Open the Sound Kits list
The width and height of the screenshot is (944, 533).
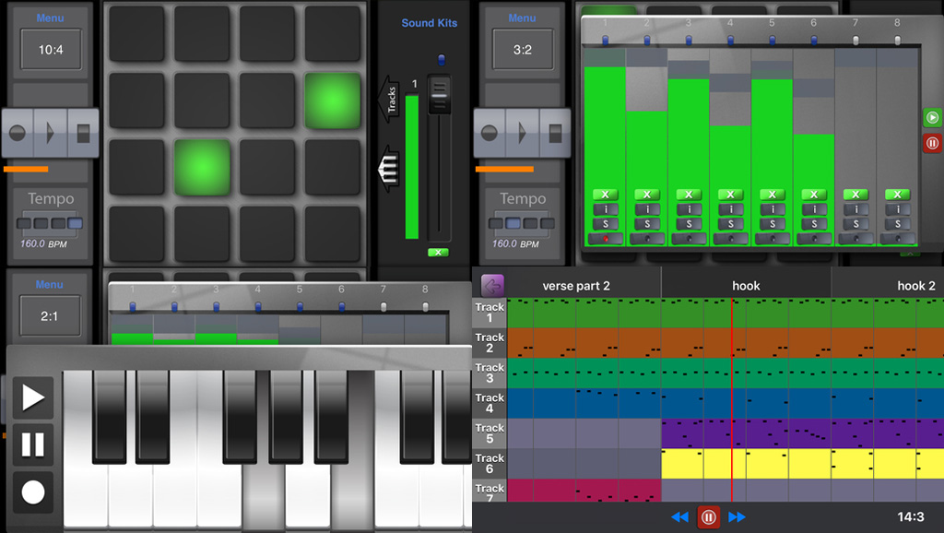pyautogui.click(x=429, y=23)
